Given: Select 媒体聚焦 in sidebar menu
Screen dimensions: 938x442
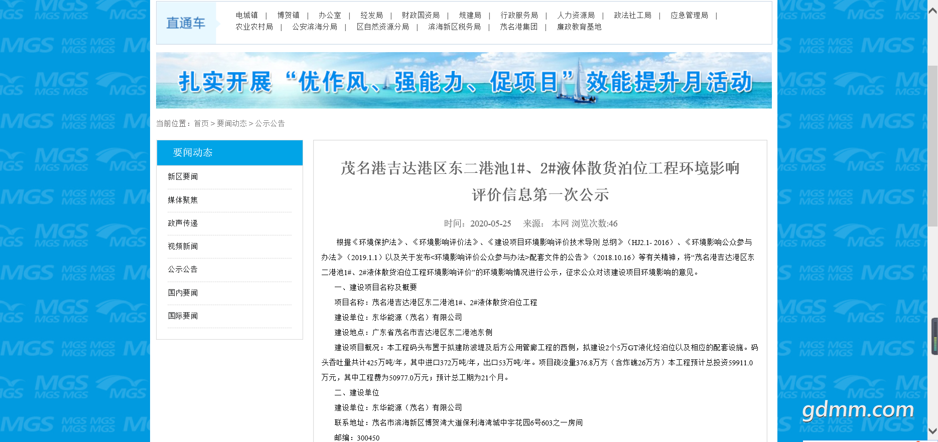Looking at the screenshot, I should (x=183, y=200).
